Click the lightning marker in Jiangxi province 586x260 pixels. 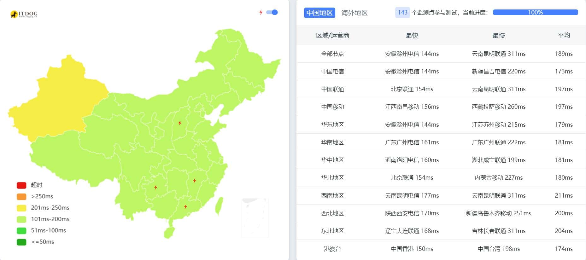point(195,181)
